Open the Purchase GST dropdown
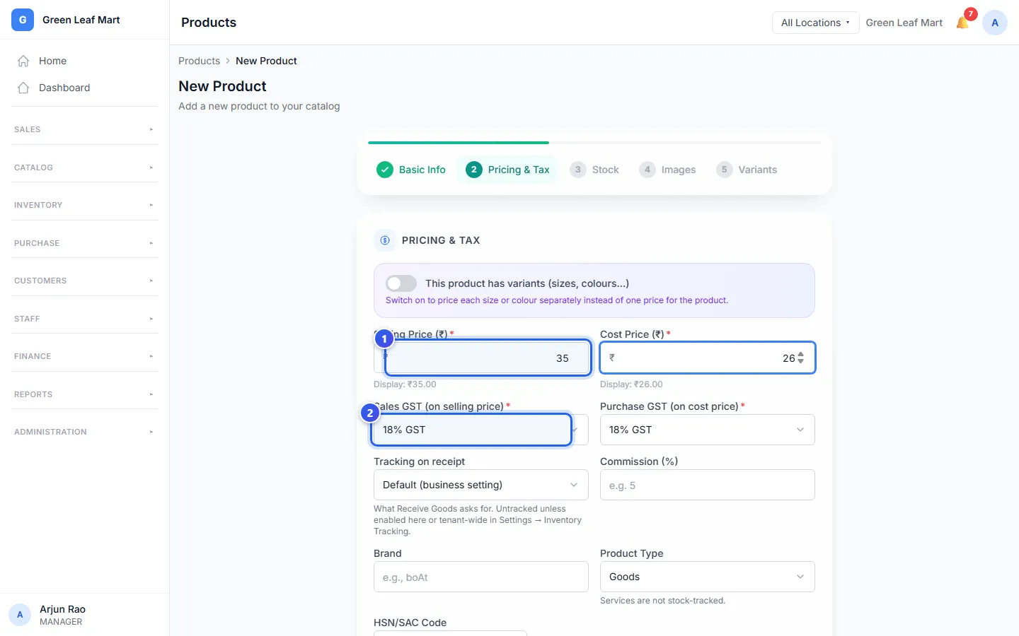Viewport: 1019px width, 636px height. 708,430
